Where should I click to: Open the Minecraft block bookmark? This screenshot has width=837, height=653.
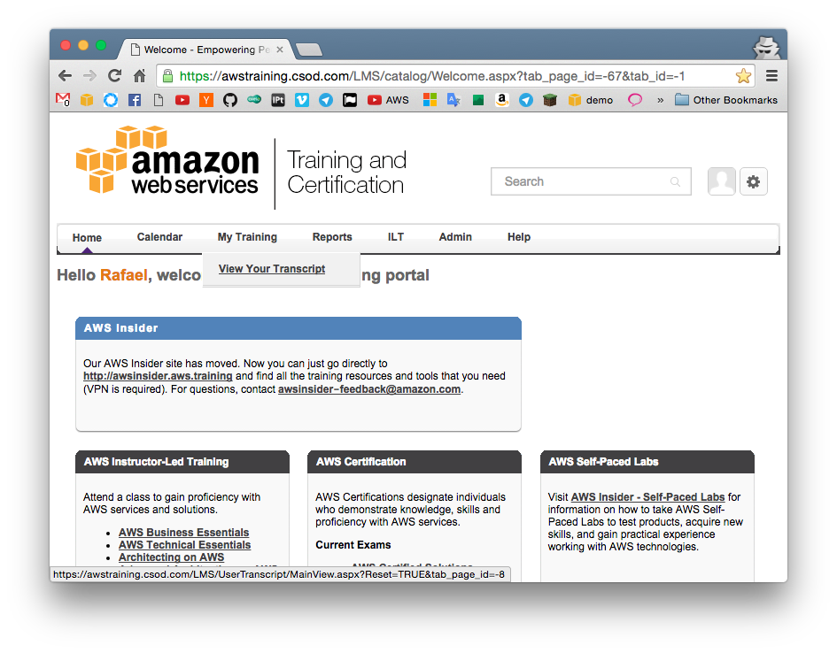pyautogui.click(x=550, y=100)
